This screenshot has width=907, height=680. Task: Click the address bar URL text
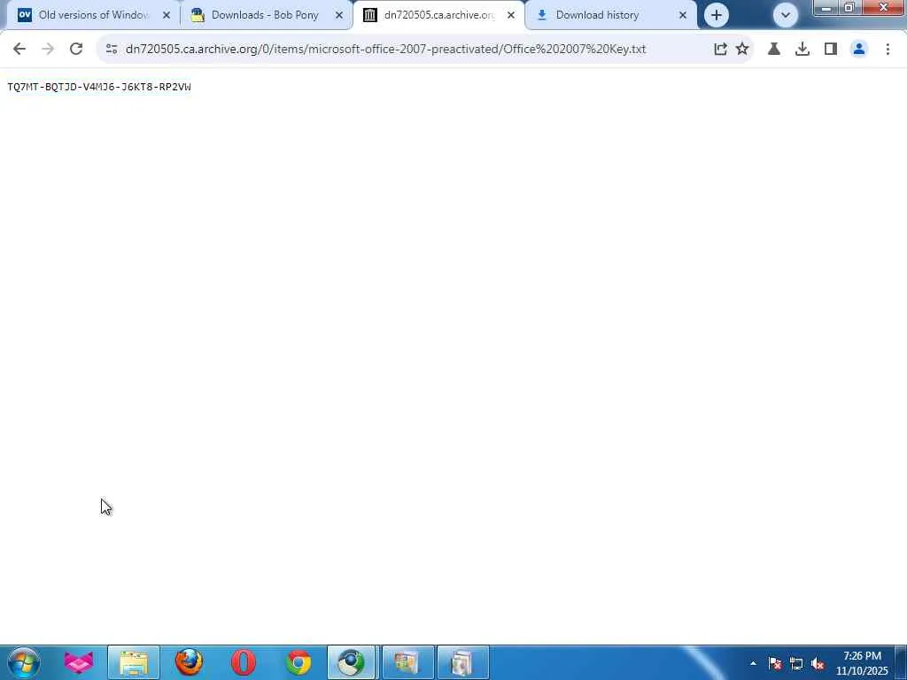pos(385,50)
